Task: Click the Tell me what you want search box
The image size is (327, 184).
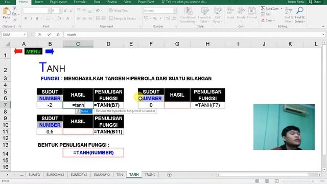Action: click(x=184, y=2)
